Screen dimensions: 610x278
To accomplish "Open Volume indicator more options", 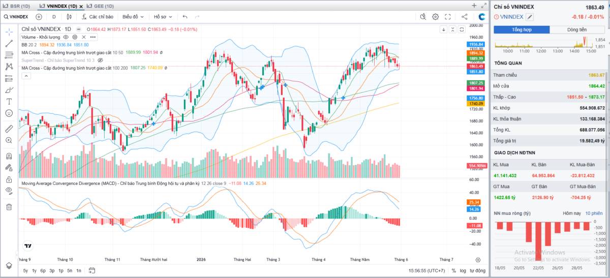I will point(93,37).
